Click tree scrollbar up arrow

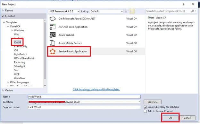(45, 20)
